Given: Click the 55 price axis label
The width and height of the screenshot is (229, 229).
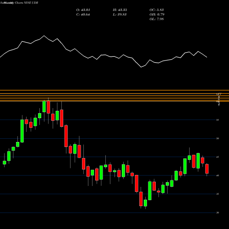Looking at the screenshot, I should pos(218,120).
